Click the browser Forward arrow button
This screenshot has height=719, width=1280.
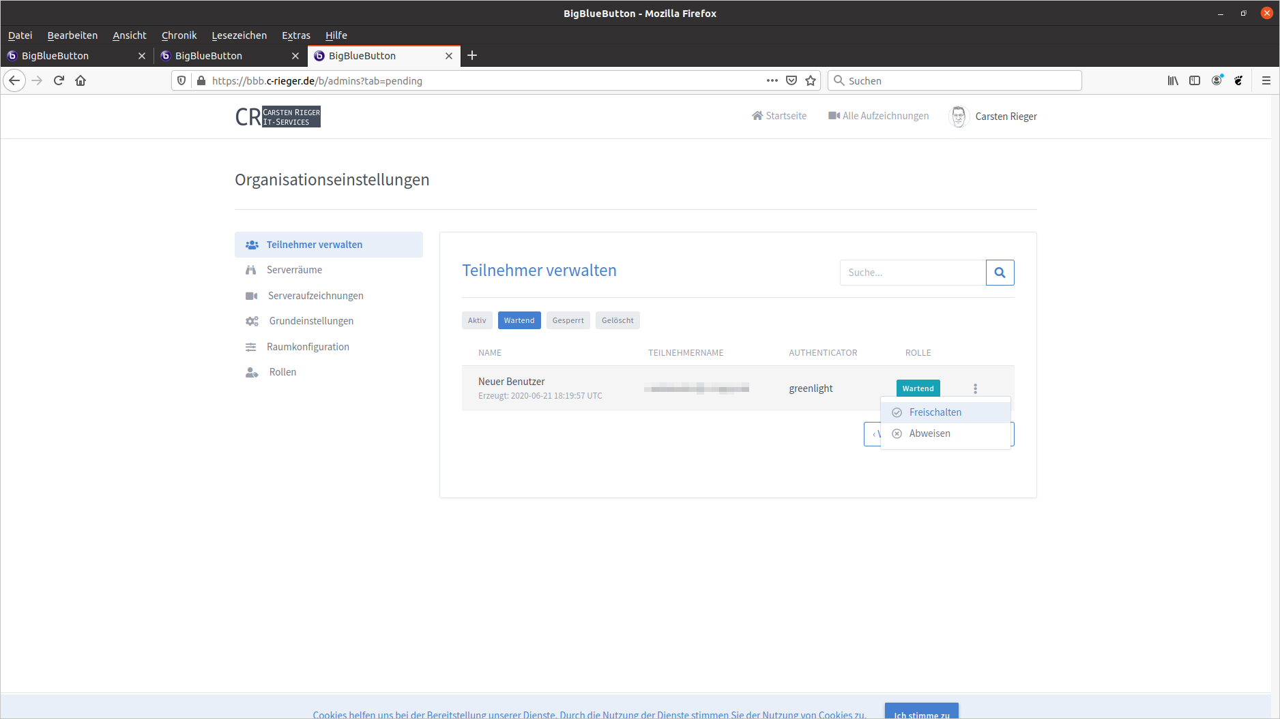(x=37, y=80)
